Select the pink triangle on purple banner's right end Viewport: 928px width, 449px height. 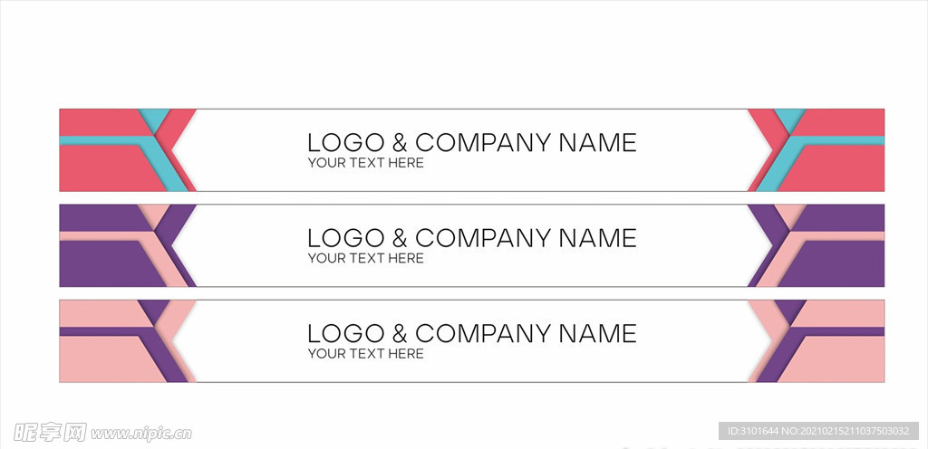[x=790, y=214]
